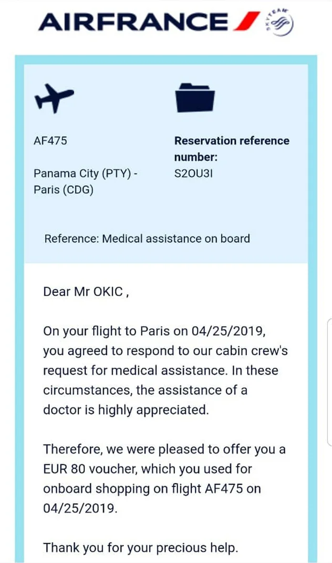Click the SkyTeam alliance logo
The height and width of the screenshot is (563, 332).
[280, 22]
